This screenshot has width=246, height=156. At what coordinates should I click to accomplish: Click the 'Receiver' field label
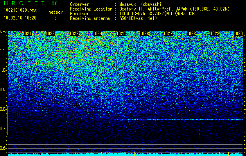79,14
